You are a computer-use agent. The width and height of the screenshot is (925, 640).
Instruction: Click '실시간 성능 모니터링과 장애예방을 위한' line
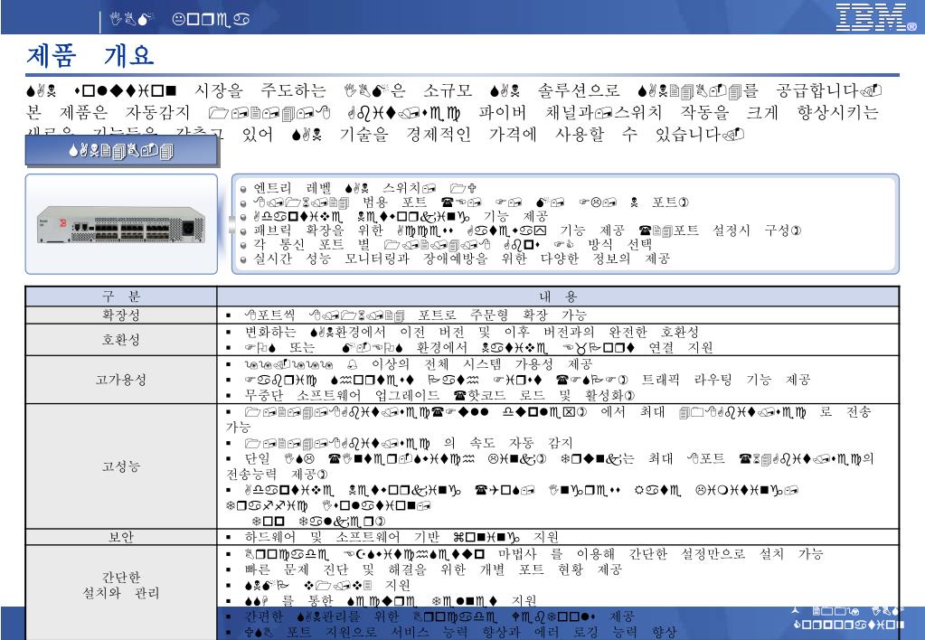462,259
